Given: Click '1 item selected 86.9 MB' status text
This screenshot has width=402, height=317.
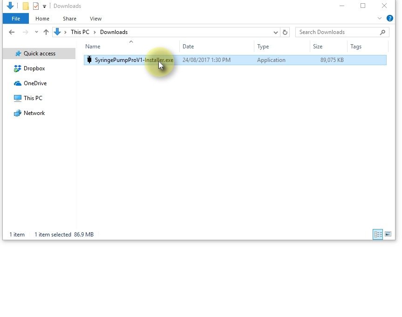Looking at the screenshot, I should click(x=64, y=235).
